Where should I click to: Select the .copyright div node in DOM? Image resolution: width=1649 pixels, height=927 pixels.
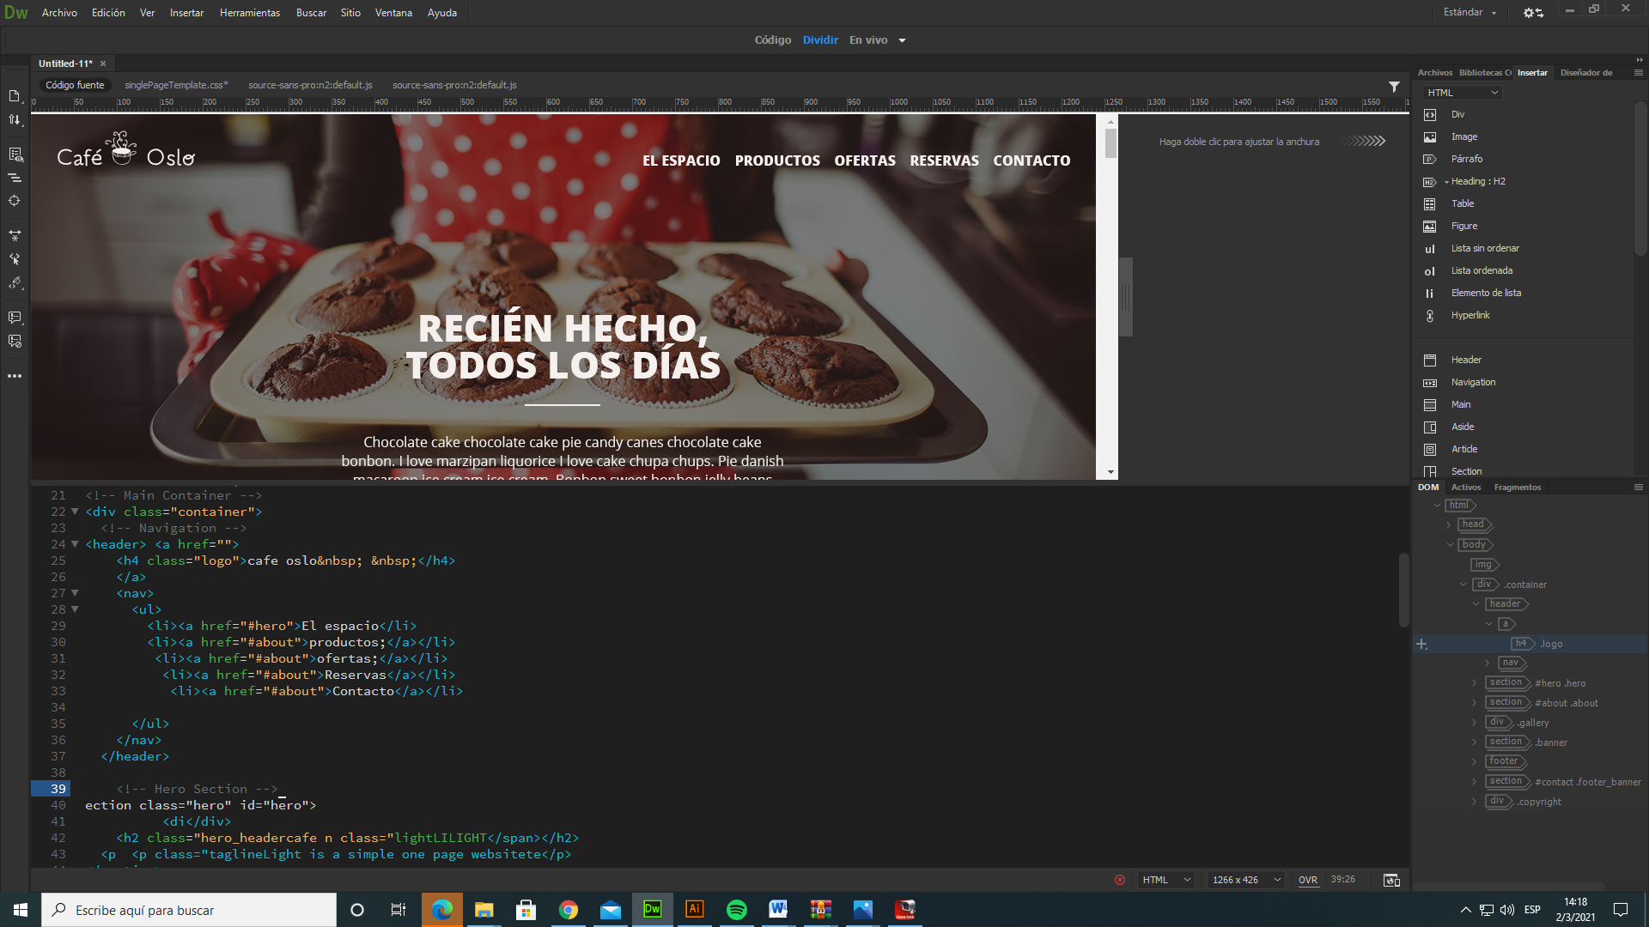(1523, 802)
